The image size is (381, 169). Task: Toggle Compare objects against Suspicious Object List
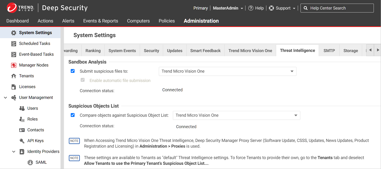[x=73, y=115]
